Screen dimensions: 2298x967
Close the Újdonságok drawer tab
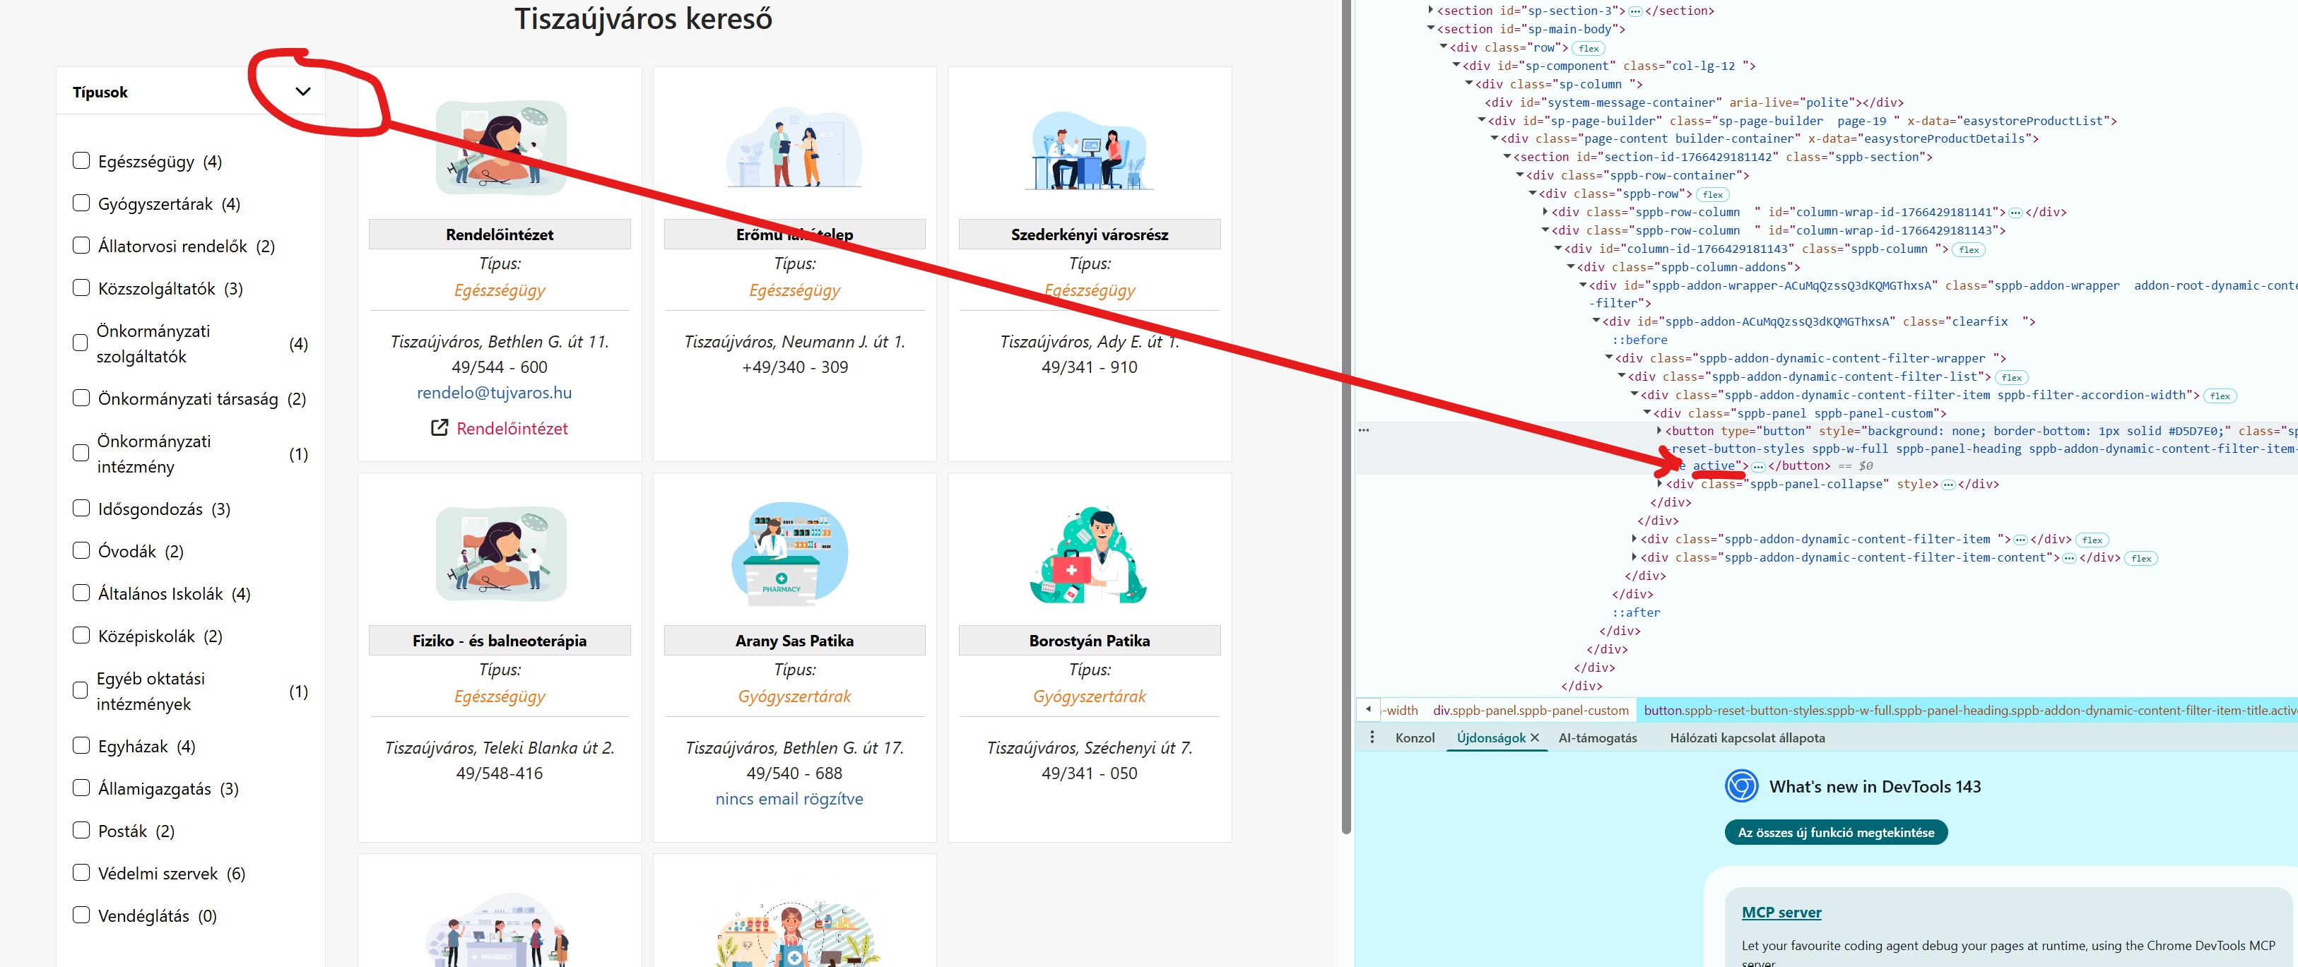pyautogui.click(x=1534, y=737)
